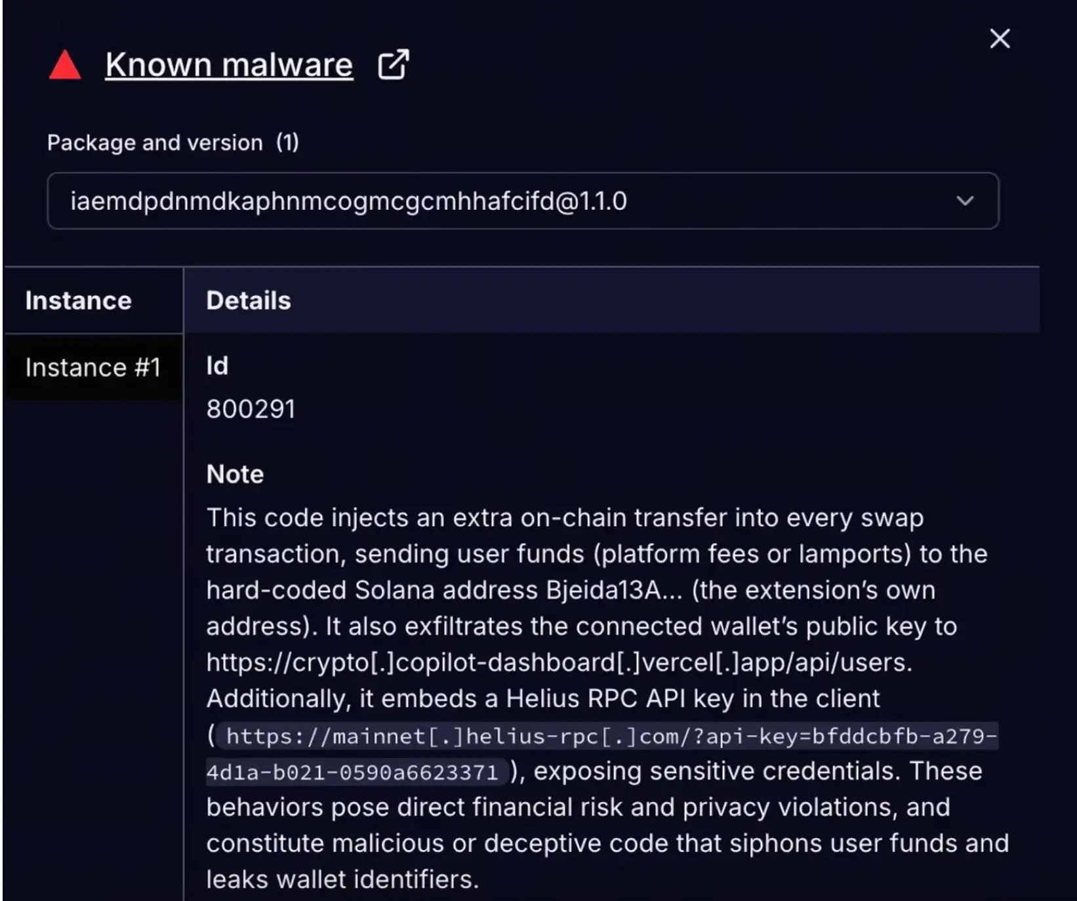Click the Instance column header

[x=77, y=300]
